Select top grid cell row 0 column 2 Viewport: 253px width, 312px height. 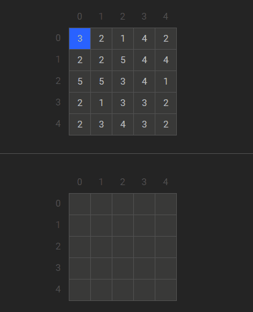[123, 39]
